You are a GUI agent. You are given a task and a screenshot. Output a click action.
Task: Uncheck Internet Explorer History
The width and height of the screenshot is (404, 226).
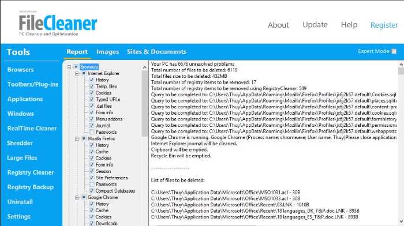[x=91, y=80]
